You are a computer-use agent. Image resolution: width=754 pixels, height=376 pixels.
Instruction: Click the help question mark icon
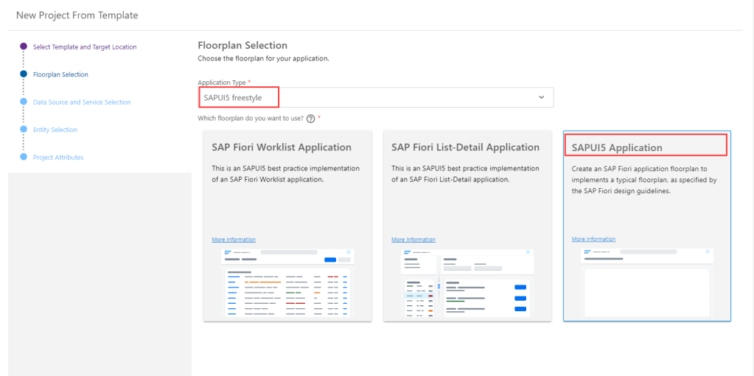311,119
